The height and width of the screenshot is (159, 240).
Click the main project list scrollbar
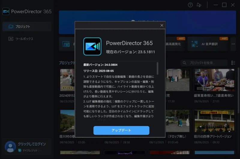pos(238,90)
